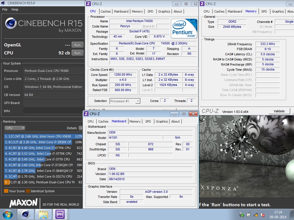Viewport: 294px width, 220px height.
Task: Open Memory tab in CPU window
Action: [x=137, y=11]
